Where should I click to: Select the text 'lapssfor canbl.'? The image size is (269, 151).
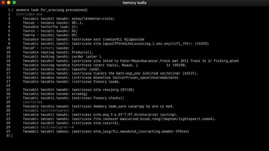click(x=86, y=69)
